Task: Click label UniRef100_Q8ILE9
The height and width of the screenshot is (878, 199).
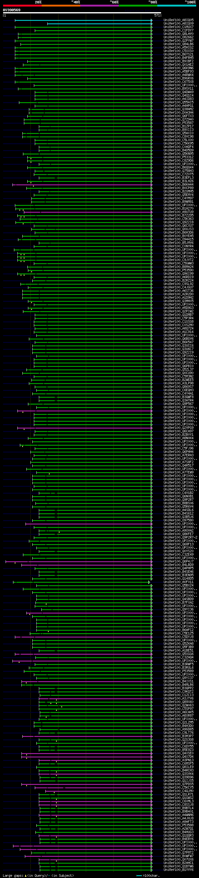Action: point(178,767)
